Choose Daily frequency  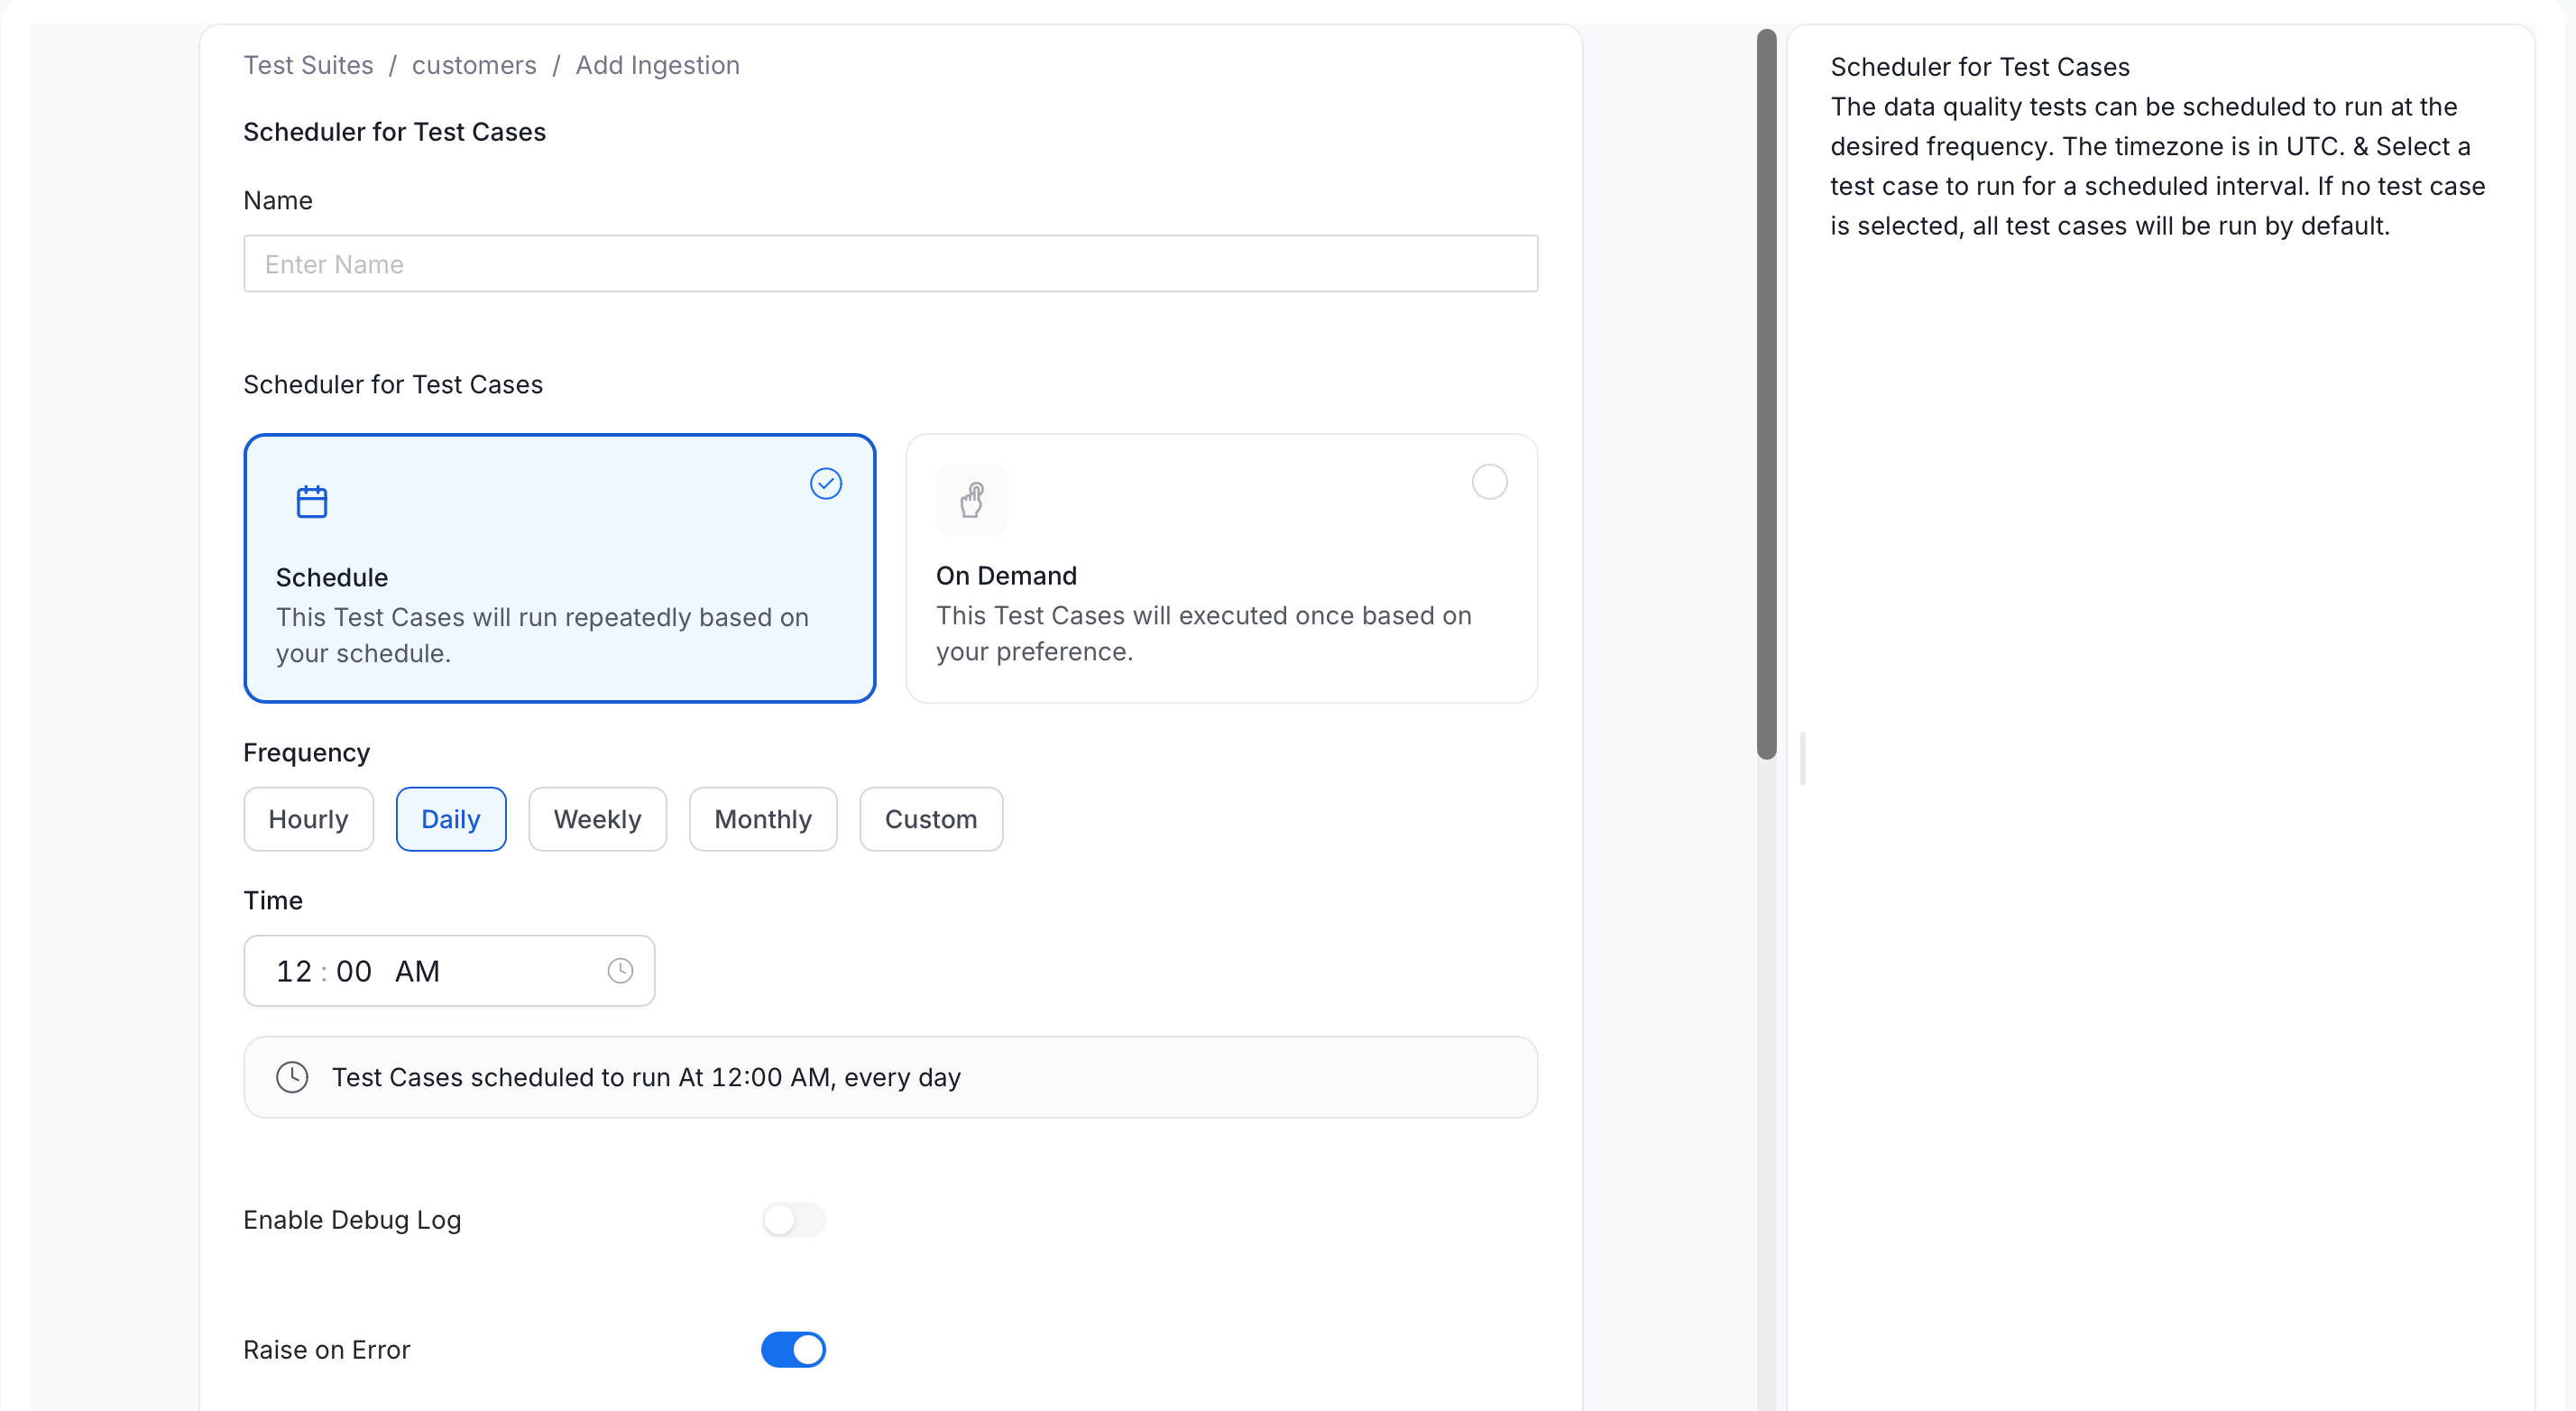(x=451, y=819)
